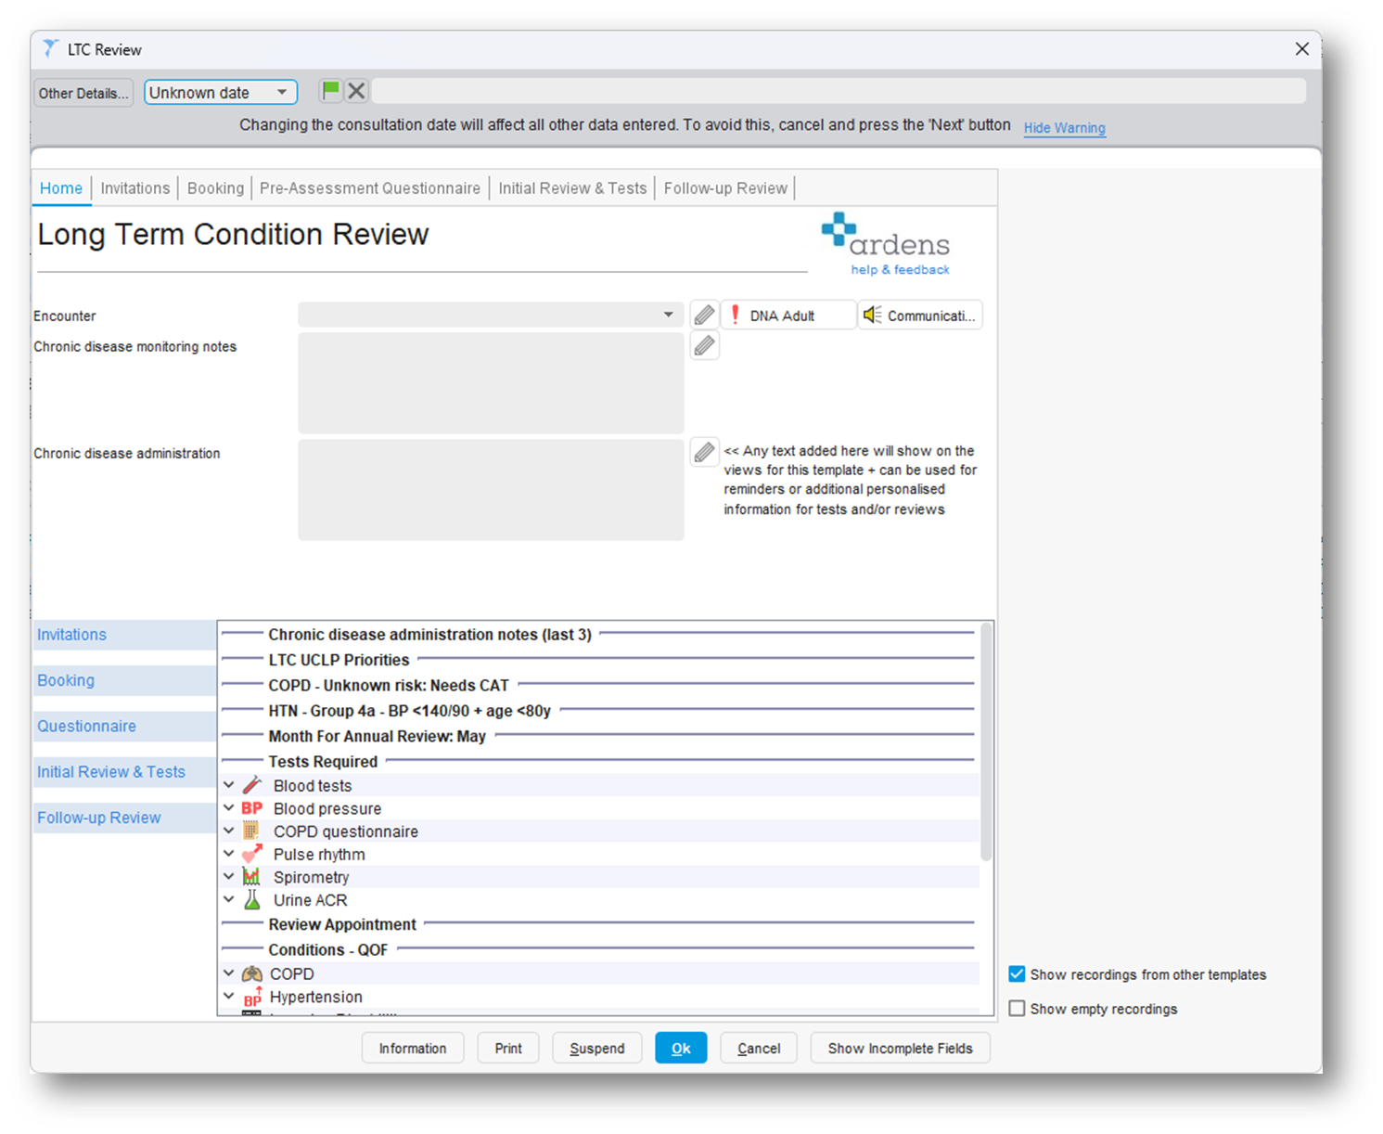Open the Communication button with speaker icon
Image resolution: width=1383 pixels, height=1134 pixels.
tap(920, 316)
